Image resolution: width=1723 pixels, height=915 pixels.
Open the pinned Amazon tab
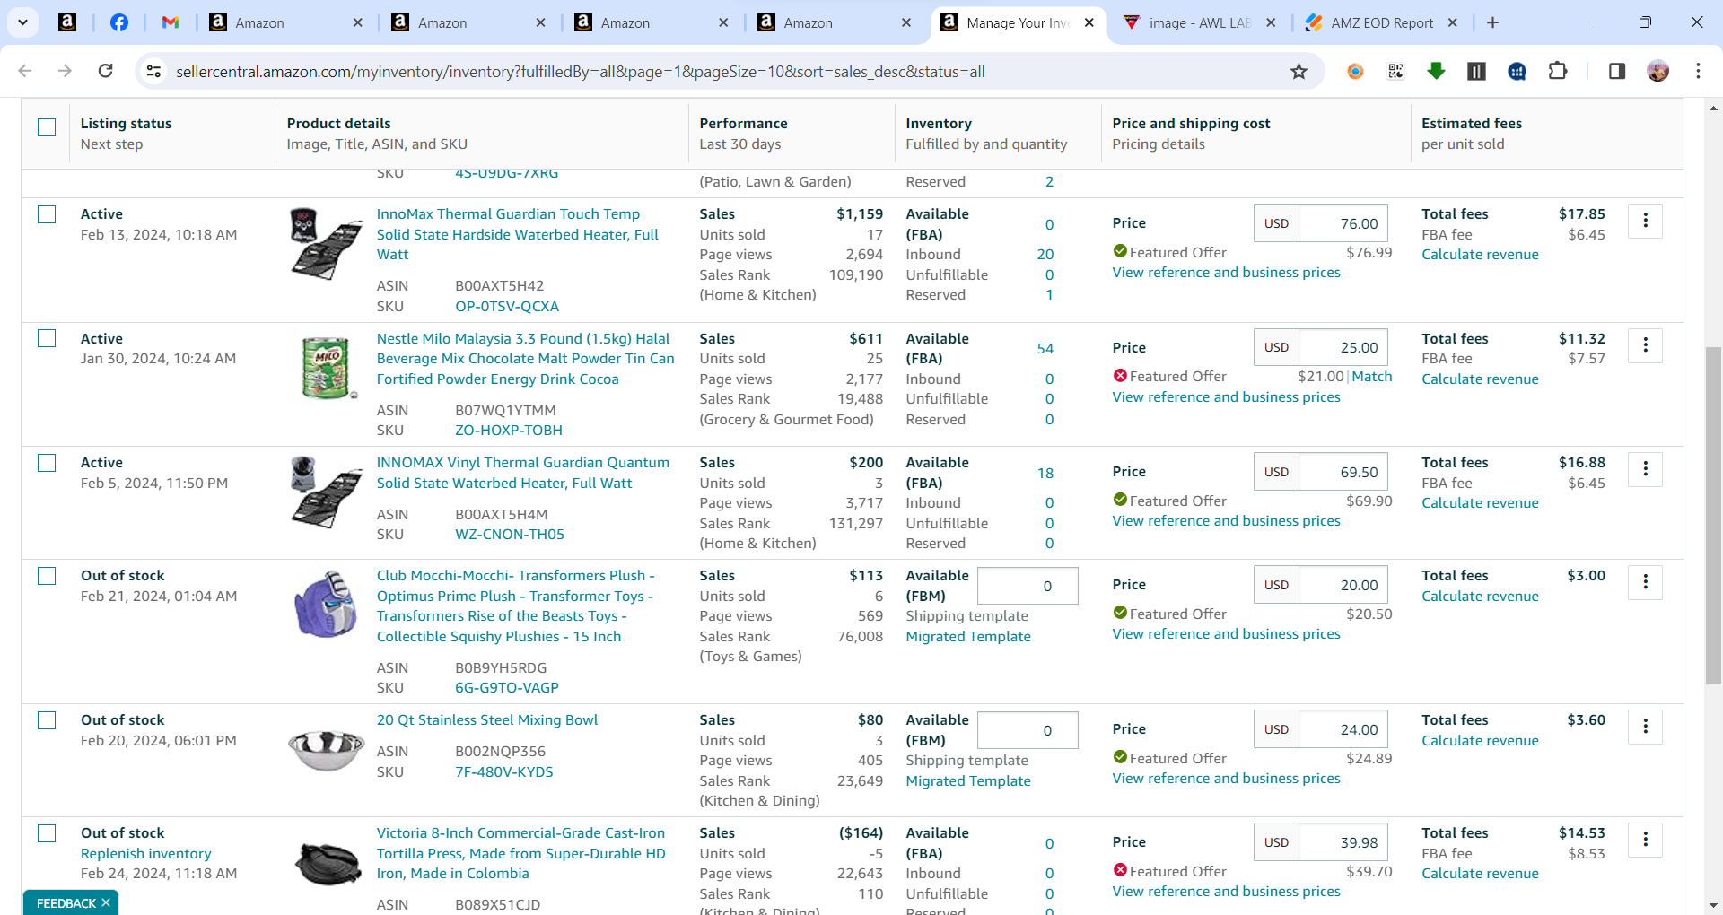(x=67, y=22)
